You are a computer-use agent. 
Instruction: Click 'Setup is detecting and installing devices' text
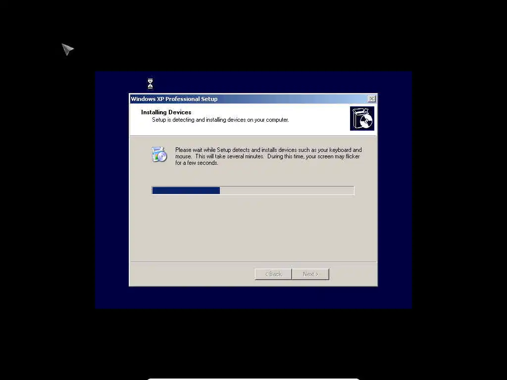[220, 120]
